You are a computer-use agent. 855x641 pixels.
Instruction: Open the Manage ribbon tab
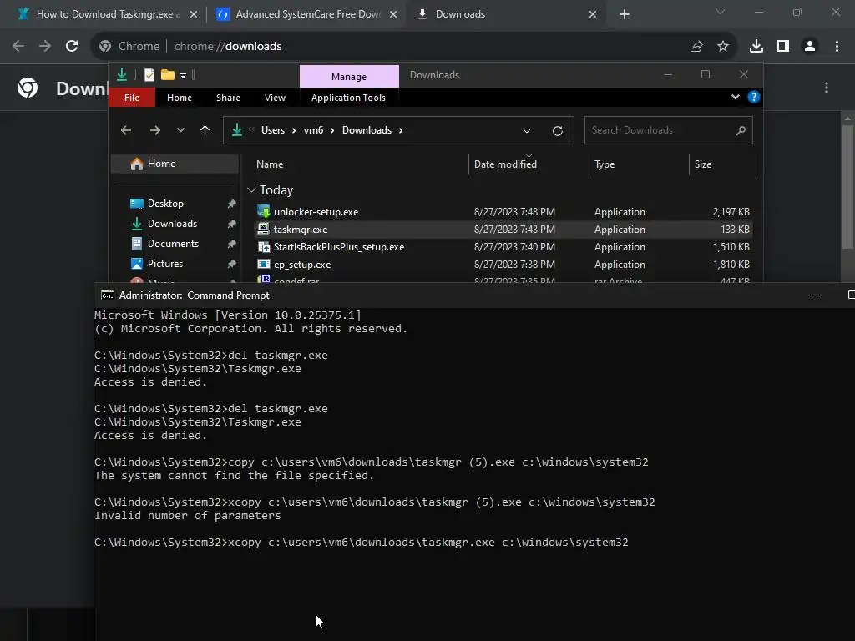tap(349, 77)
